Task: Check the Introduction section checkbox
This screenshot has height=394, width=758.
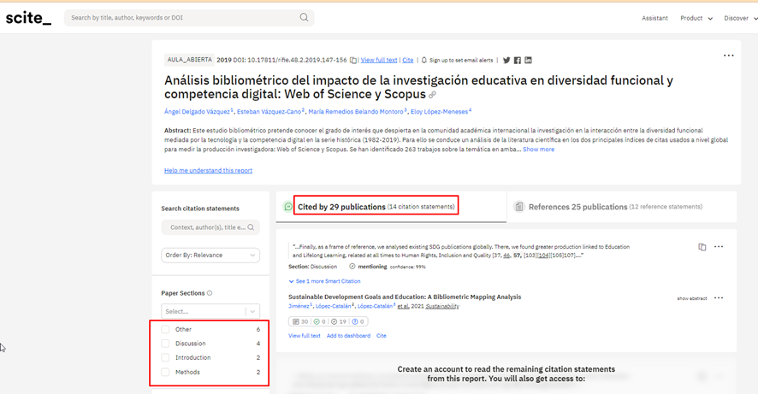Action: coord(165,358)
